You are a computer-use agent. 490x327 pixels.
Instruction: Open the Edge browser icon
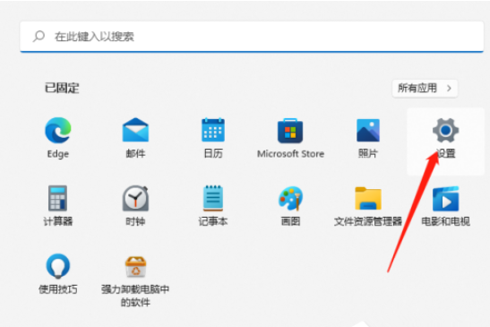coord(58,130)
